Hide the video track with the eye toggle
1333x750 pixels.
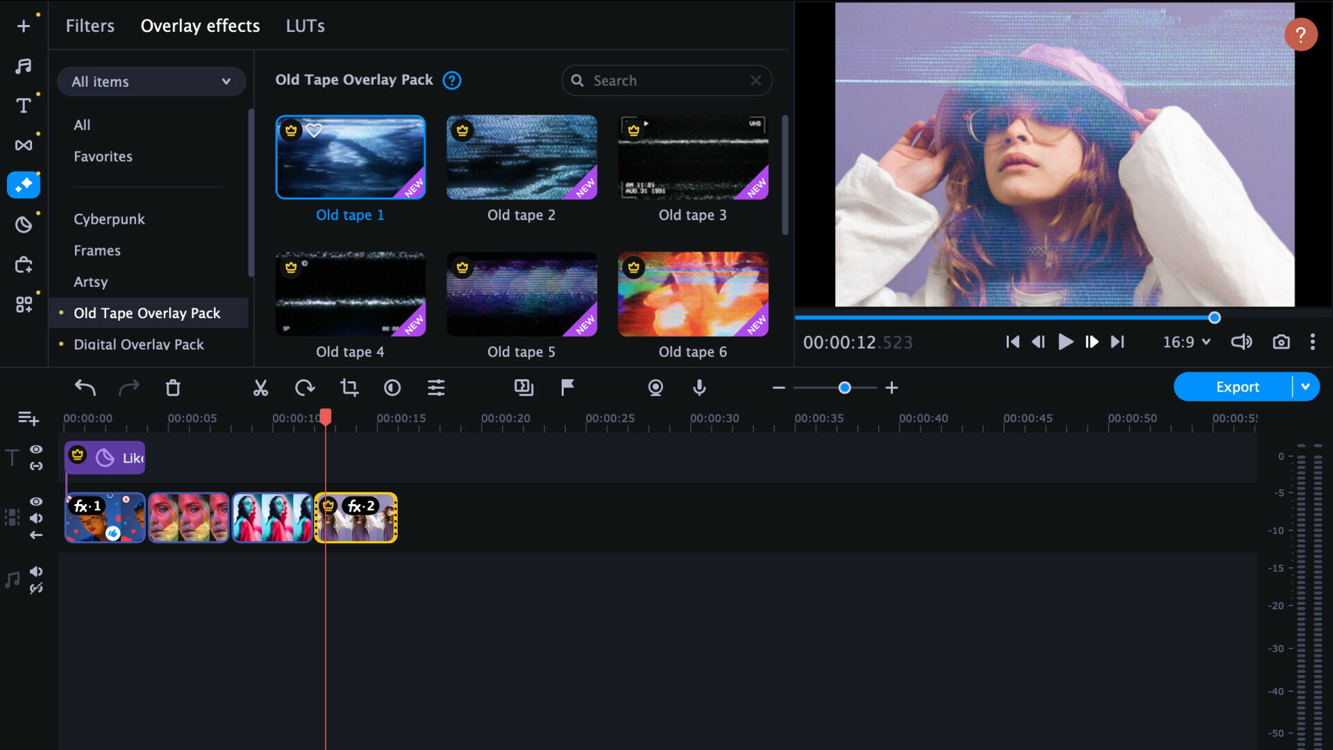pos(37,501)
